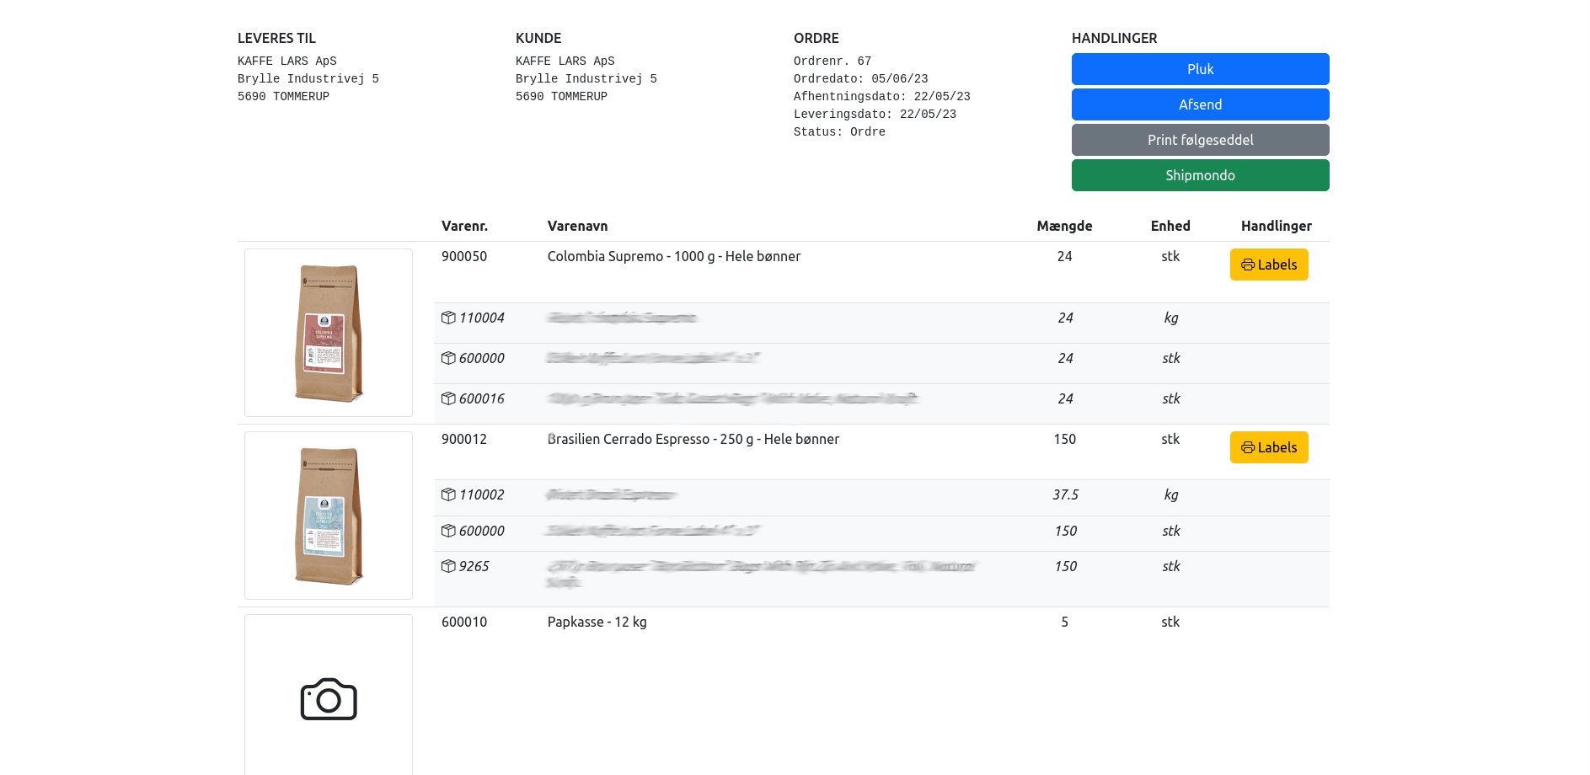Click the package icon beside 110002
The image size is (1590, 775).
point(448,494)
